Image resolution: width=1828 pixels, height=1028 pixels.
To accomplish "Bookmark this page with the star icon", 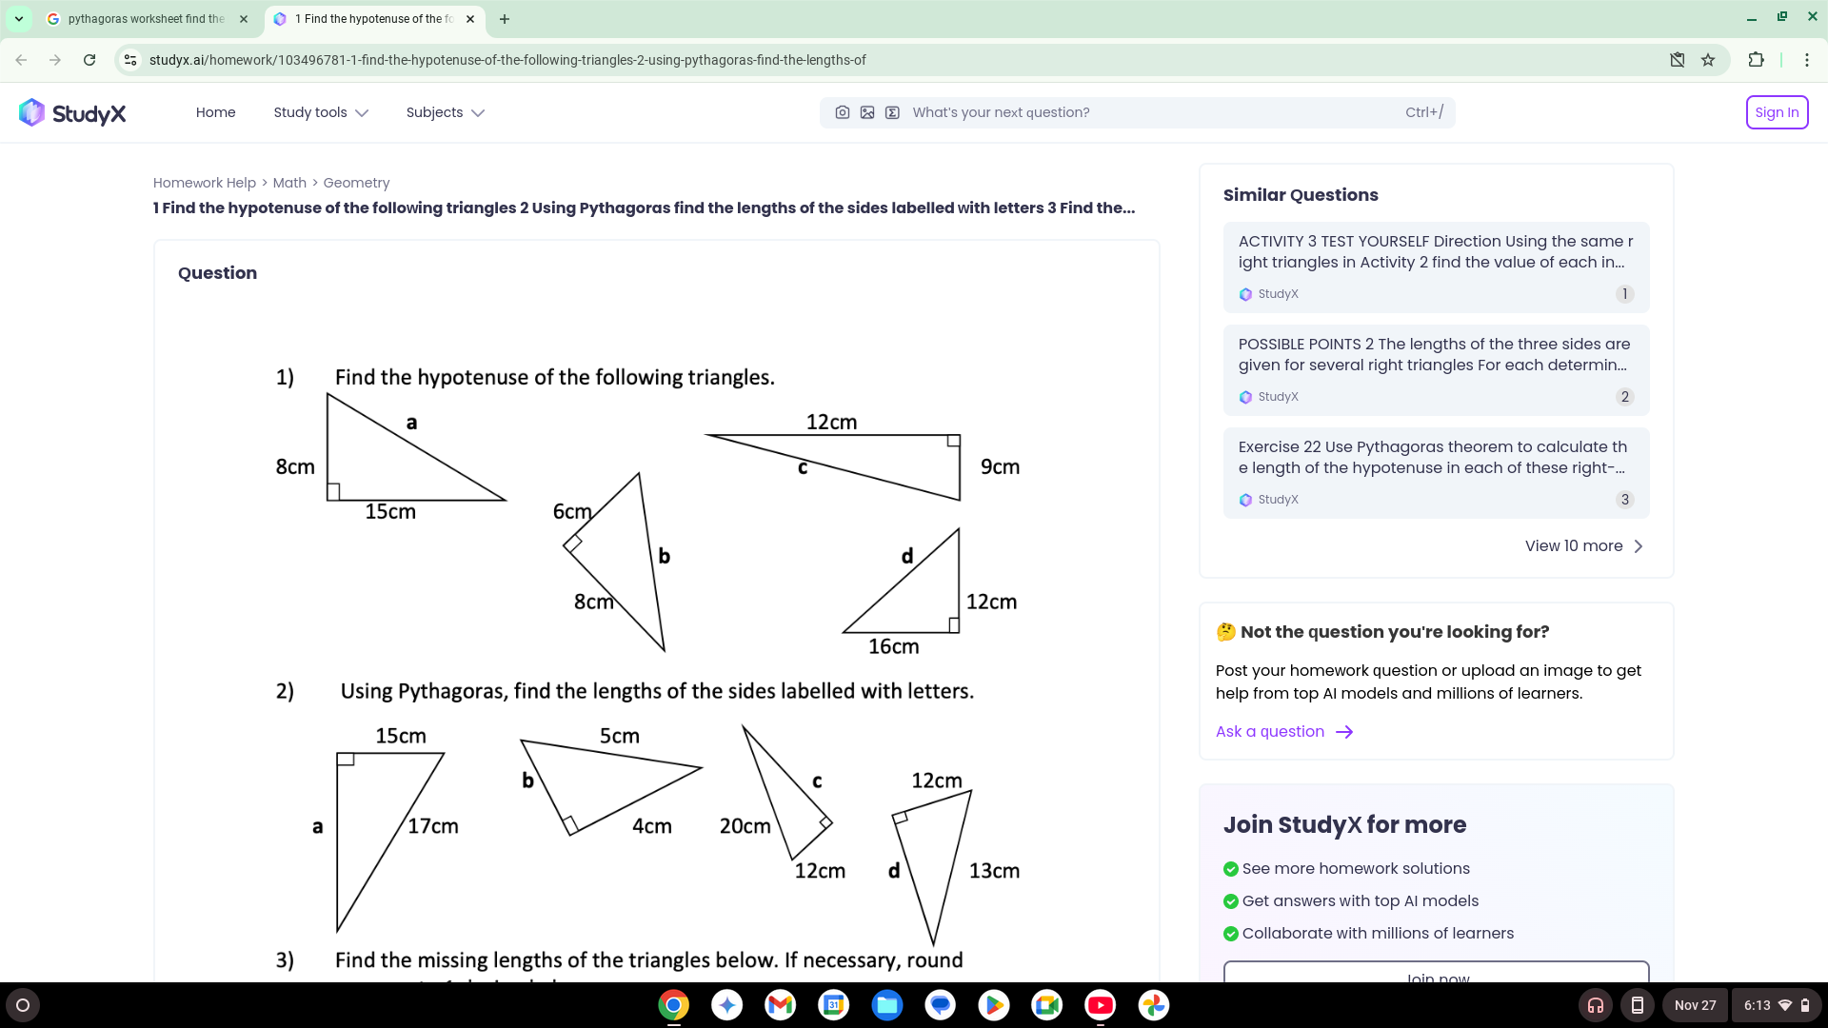I will click(1708, 60).
